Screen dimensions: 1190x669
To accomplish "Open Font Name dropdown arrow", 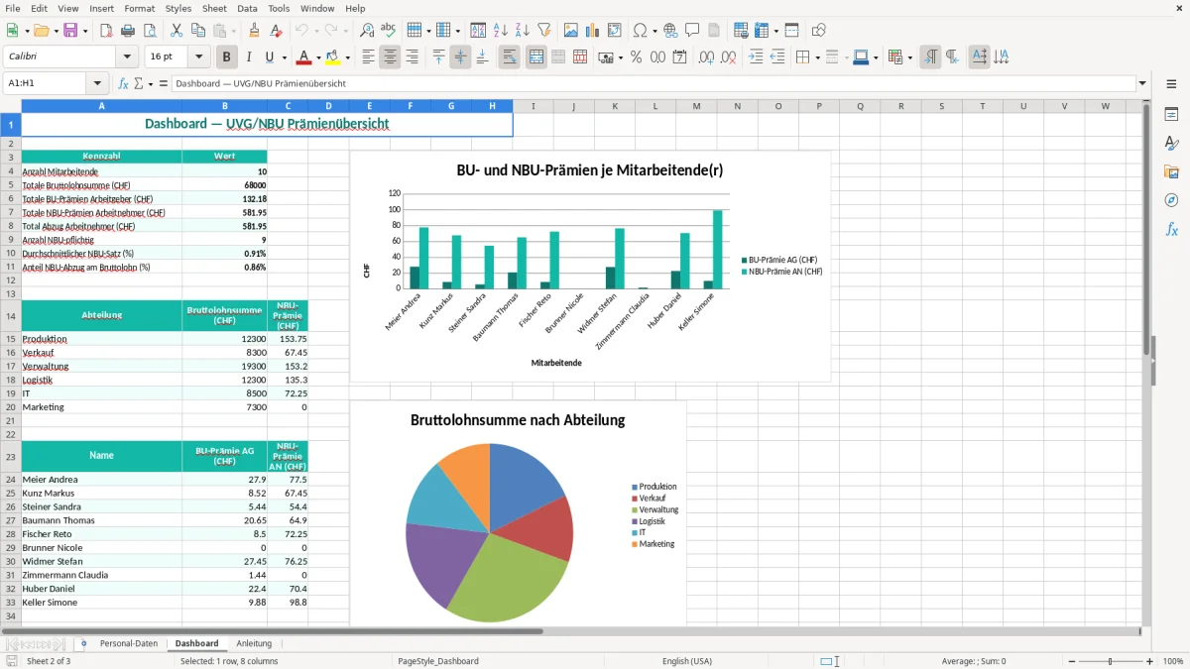I will coord(128,57).
